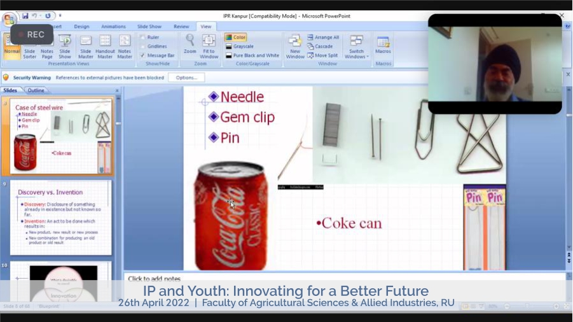This screenshot has height=322, width=573.
Task: Open the Notes Page view
Action: [47, 47]
